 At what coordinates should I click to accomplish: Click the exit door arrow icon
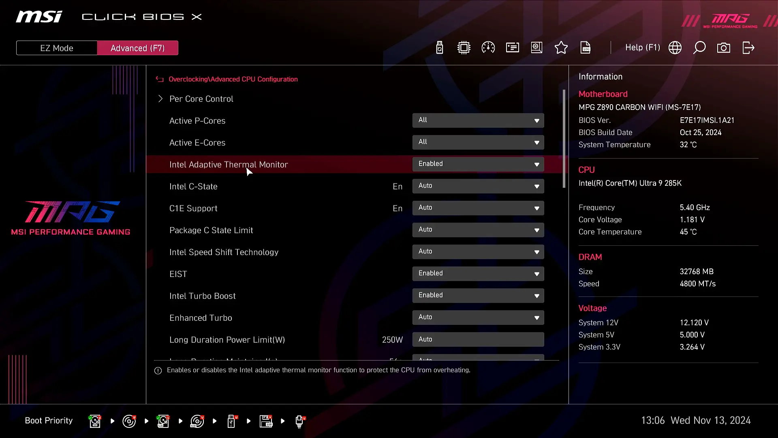coord(748,48)
